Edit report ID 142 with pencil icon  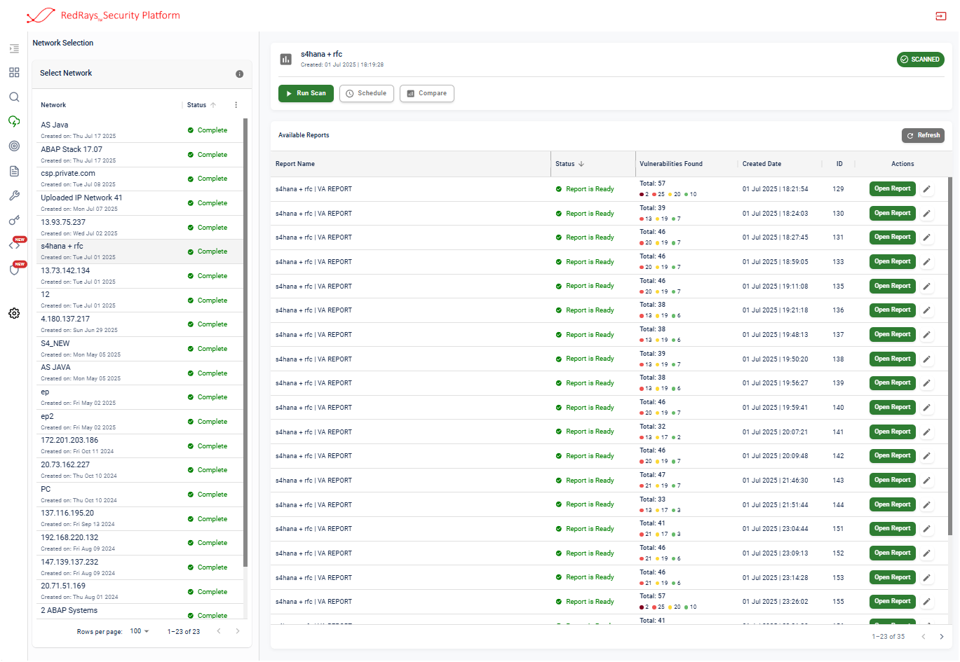[x=926, y=456]
